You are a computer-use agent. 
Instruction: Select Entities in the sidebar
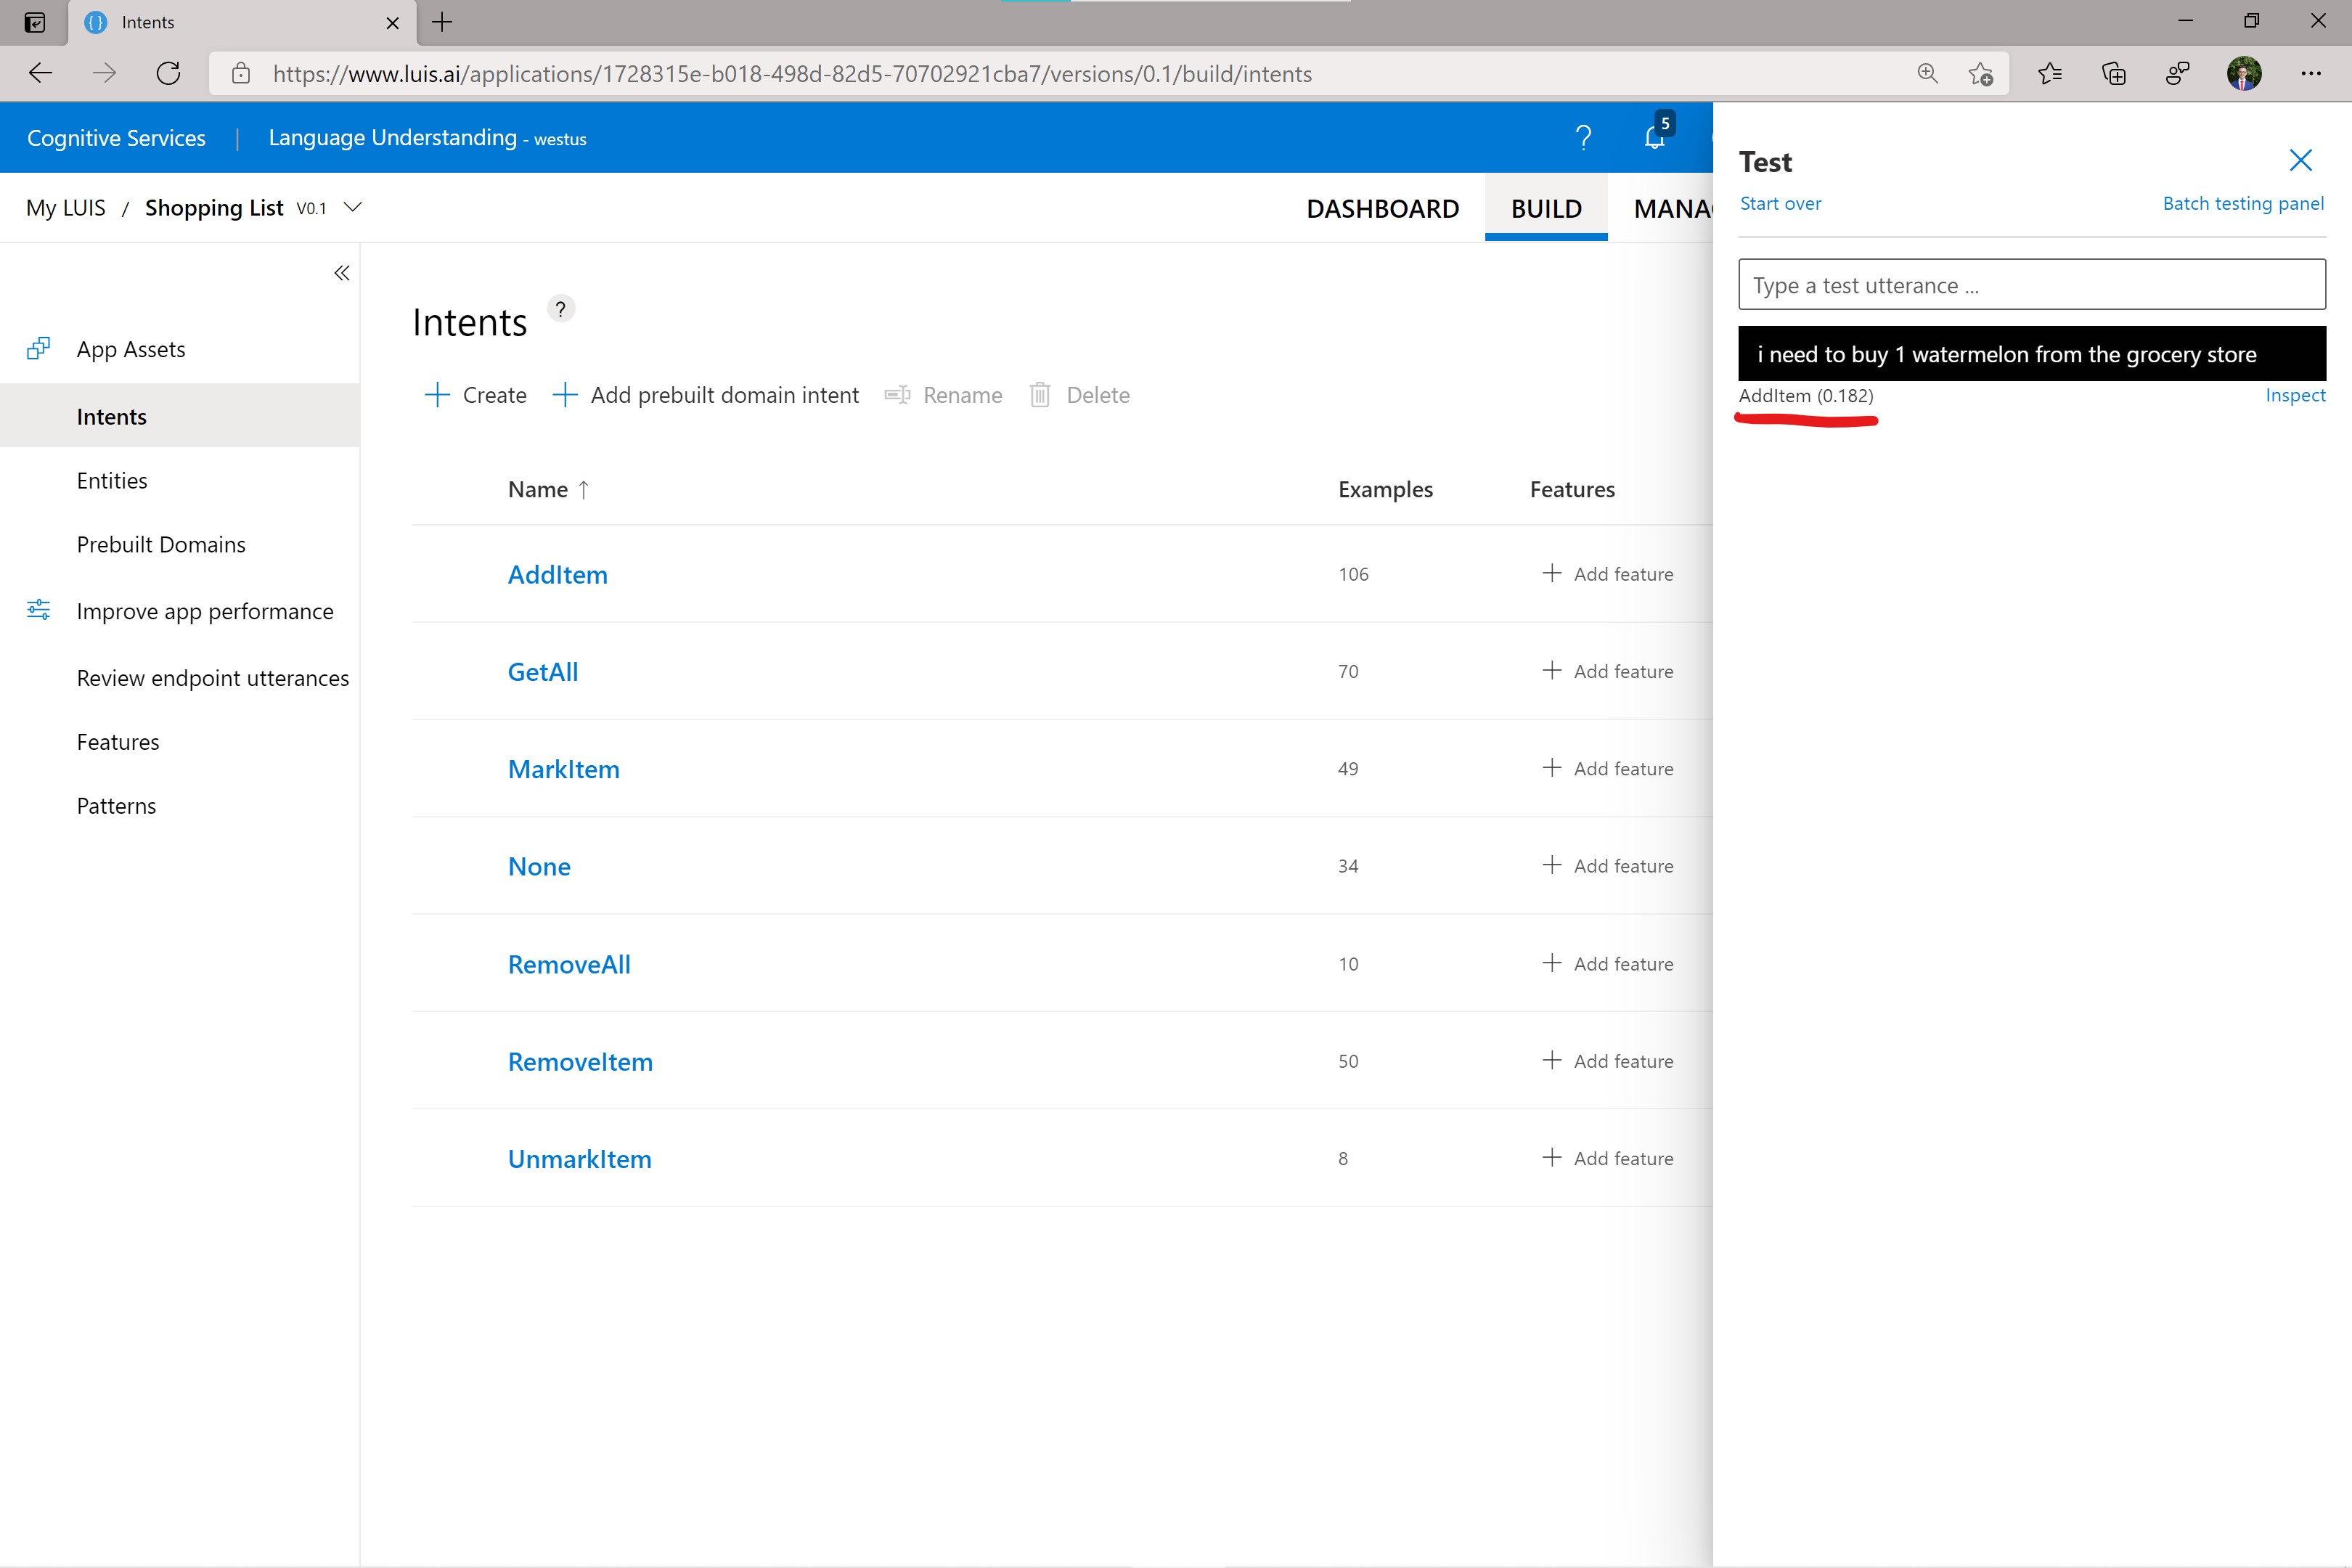(112, 481)
